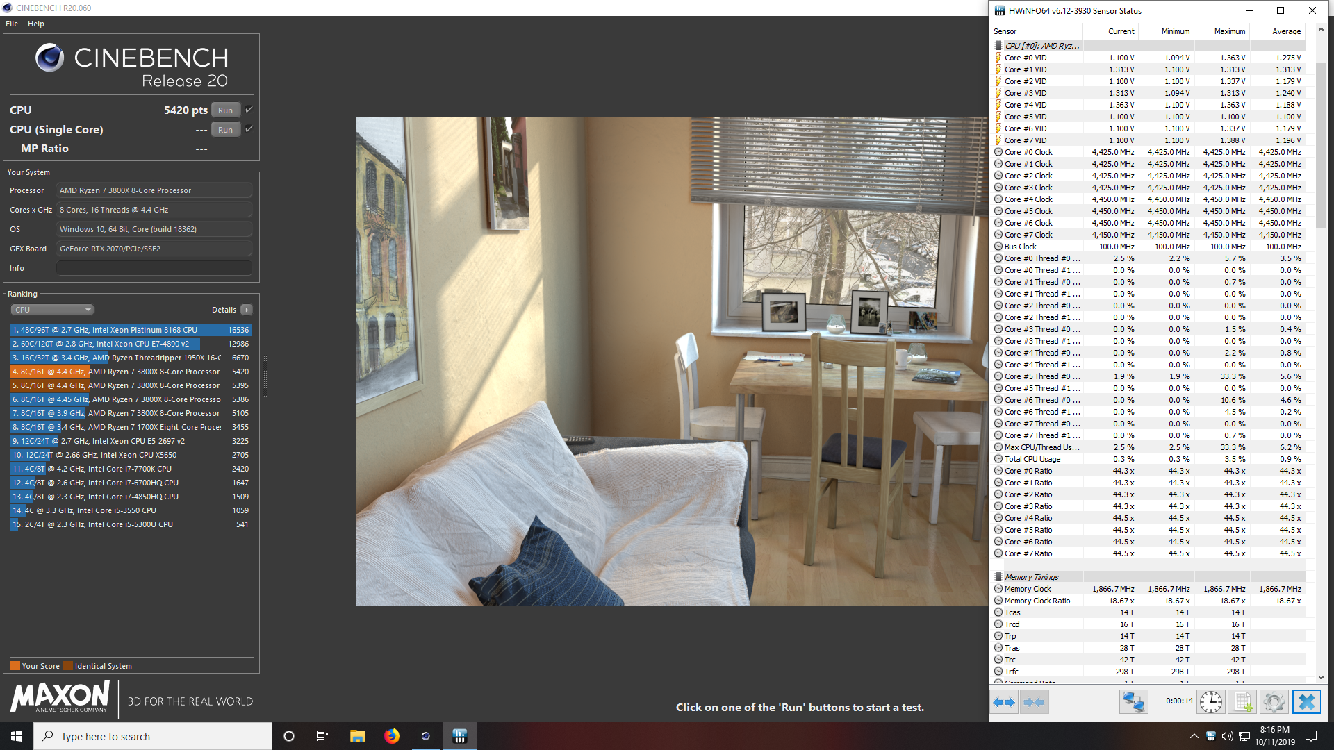Click HWiNFO Average column header

[1278, 31]
